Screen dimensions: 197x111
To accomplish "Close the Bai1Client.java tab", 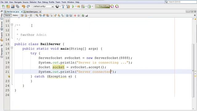I will pyautogui.click(x=40, y=12).
